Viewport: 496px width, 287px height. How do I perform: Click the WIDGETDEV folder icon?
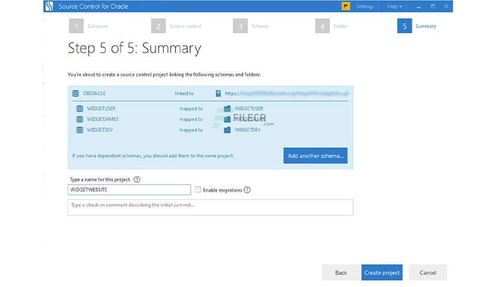227,130
